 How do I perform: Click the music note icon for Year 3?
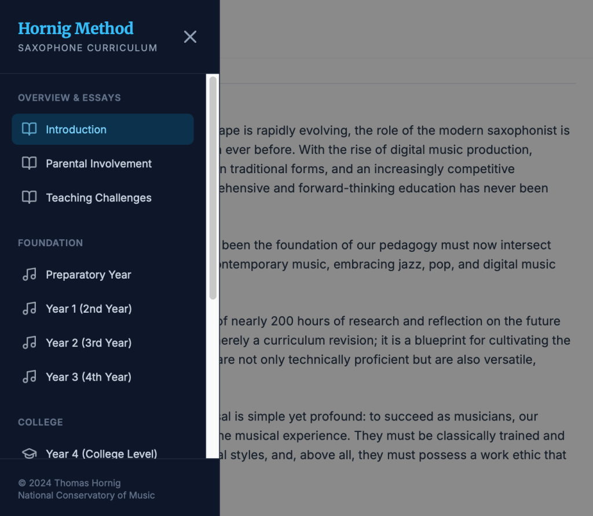29,377
